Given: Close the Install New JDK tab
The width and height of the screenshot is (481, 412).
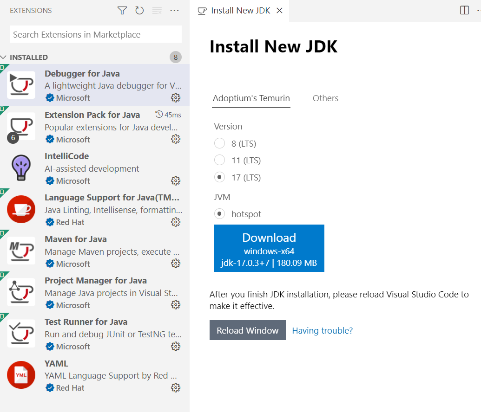Looking at the screenshot, I should click(x=279, y=10).
